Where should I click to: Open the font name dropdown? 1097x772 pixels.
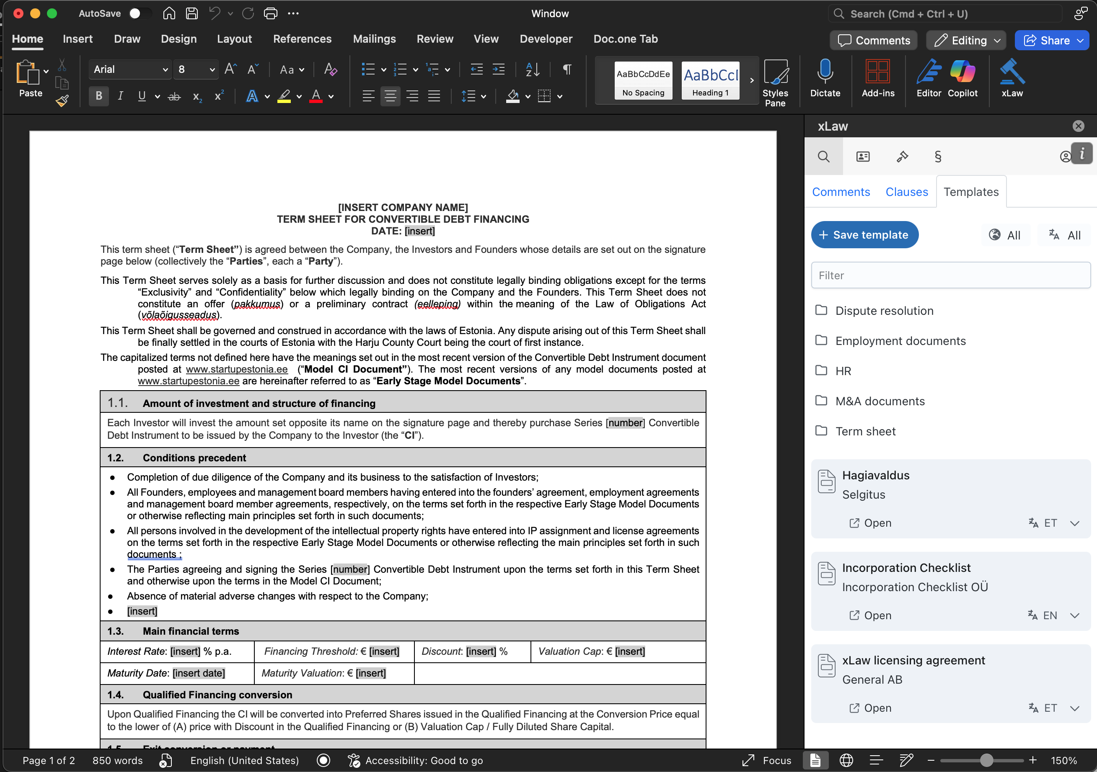(x=165, y=69)
